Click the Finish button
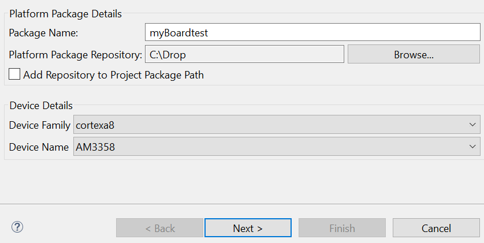The width and height of the screenshot is (484, 243). click(342, 229)
